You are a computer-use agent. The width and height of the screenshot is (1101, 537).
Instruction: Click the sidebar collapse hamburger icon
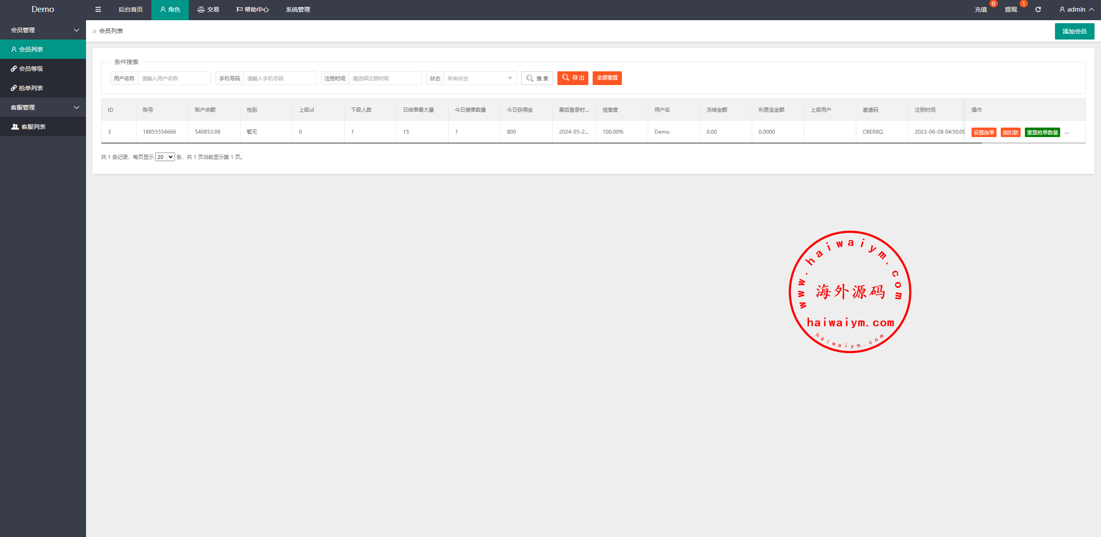point(98,9)
